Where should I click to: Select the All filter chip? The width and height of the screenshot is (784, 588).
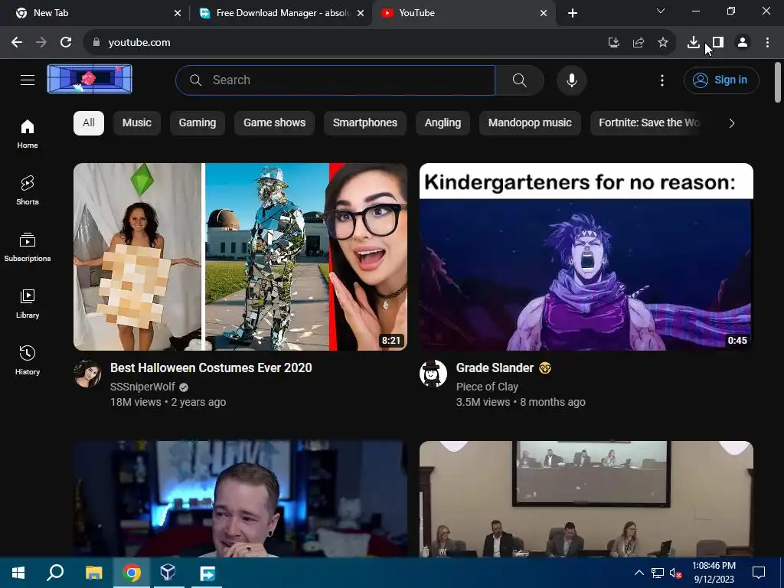[89, 123]
